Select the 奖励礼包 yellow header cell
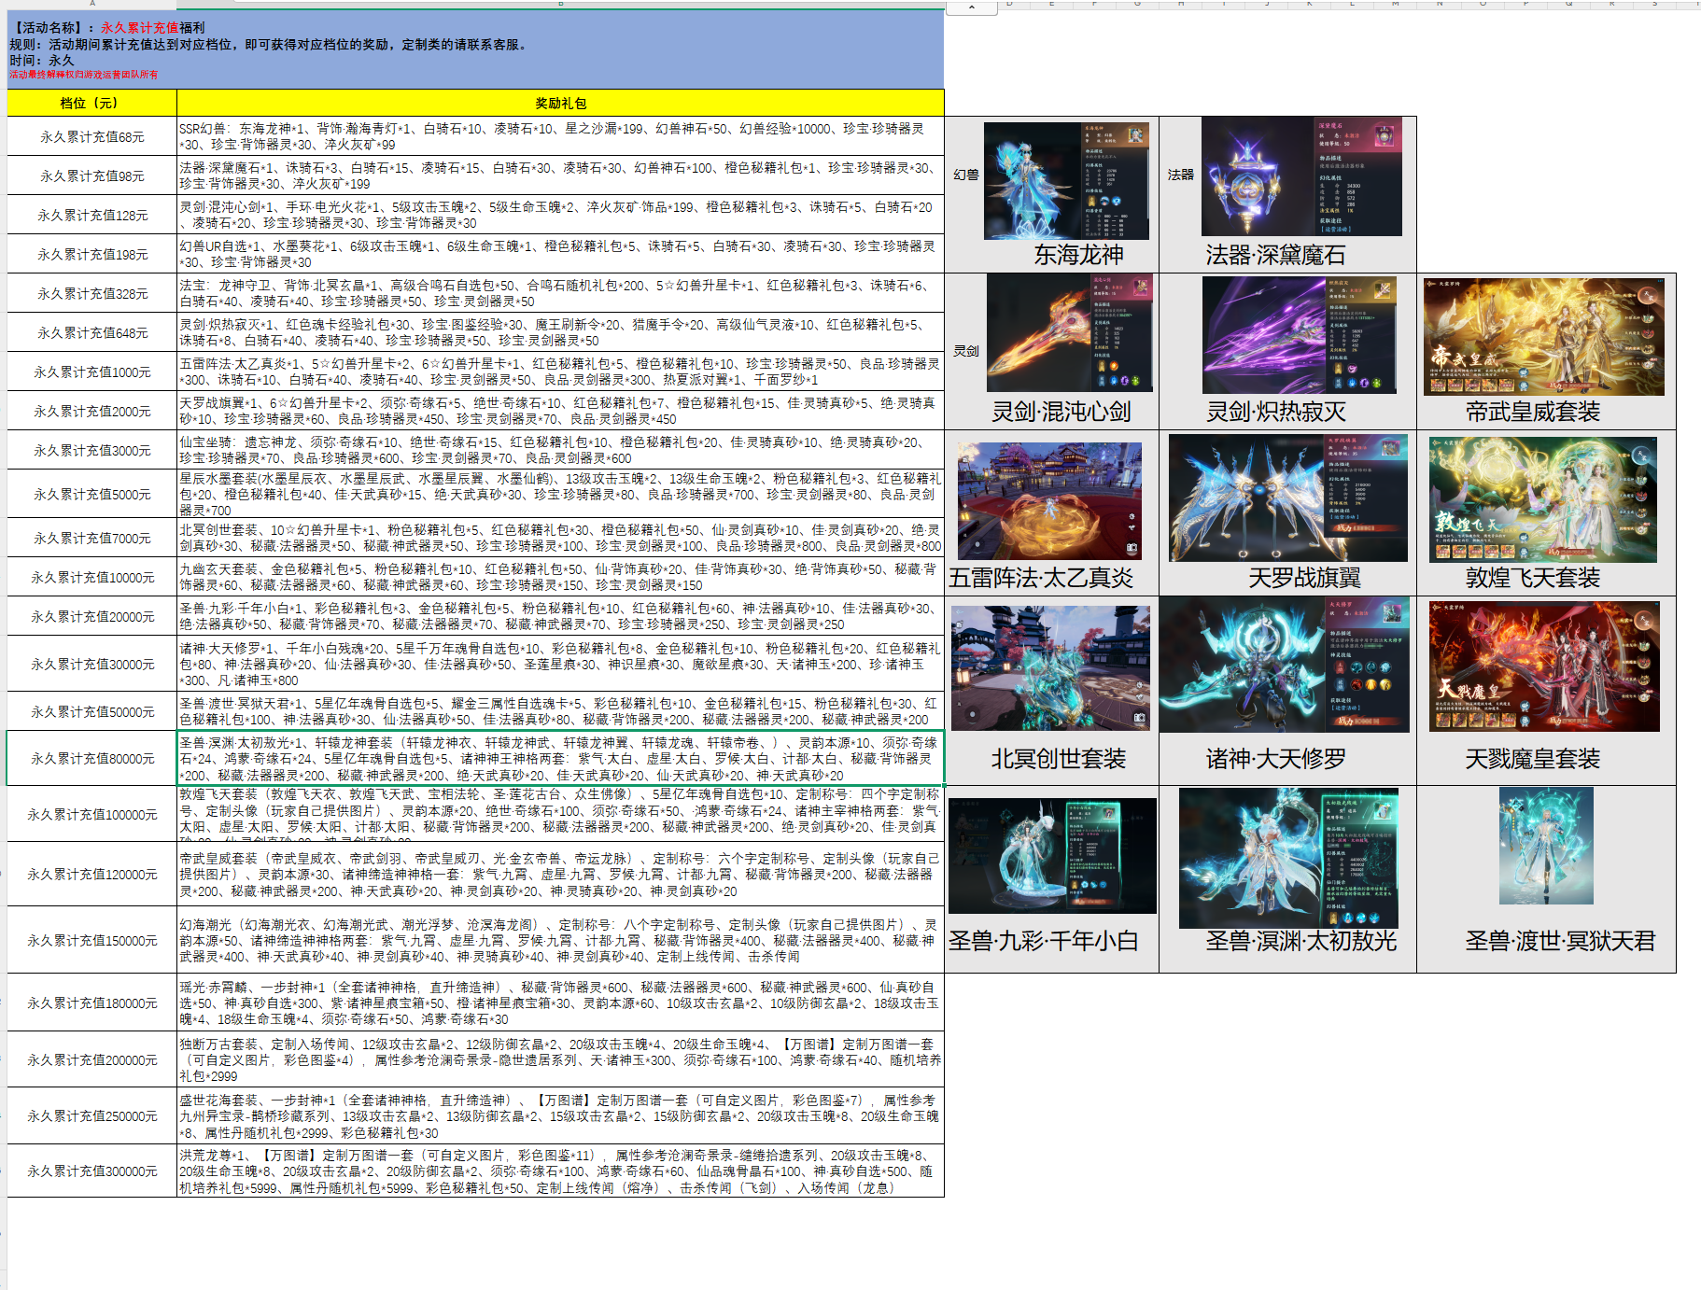 560,103
